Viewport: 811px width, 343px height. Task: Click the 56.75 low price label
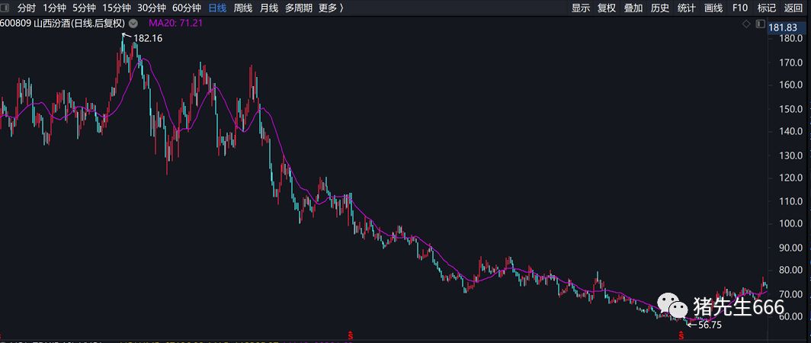click(710, 325)
